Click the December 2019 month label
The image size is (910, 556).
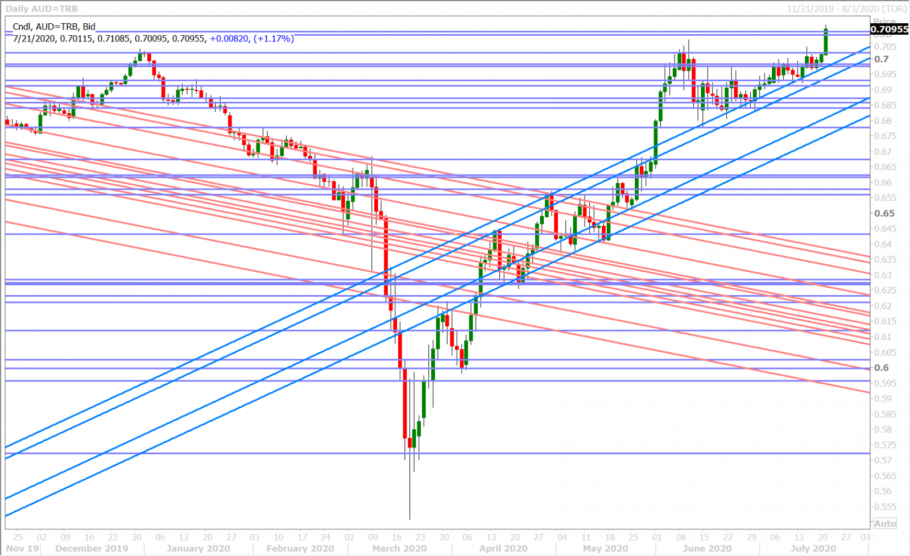click(92, 549)
